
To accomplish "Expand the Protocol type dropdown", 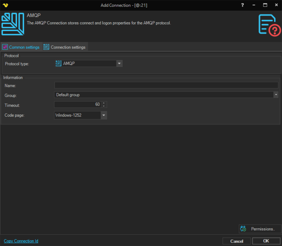I will pos(119,63).
